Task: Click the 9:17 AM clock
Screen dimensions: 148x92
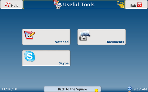Action: coord(140,89)
